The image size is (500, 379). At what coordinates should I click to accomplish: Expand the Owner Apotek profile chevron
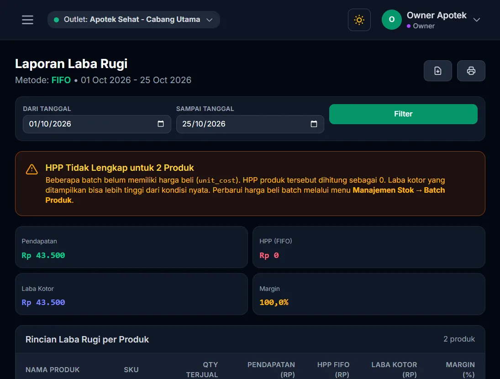pyautogui.click(x=476, y=20)
